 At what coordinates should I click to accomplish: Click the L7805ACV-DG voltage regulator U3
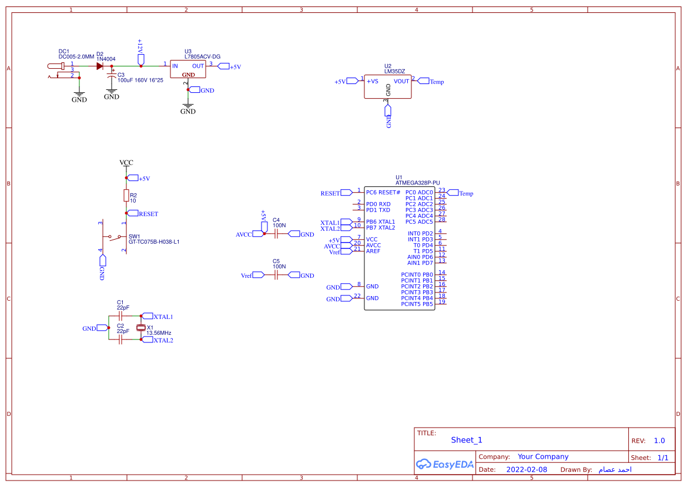coord(187,68)
